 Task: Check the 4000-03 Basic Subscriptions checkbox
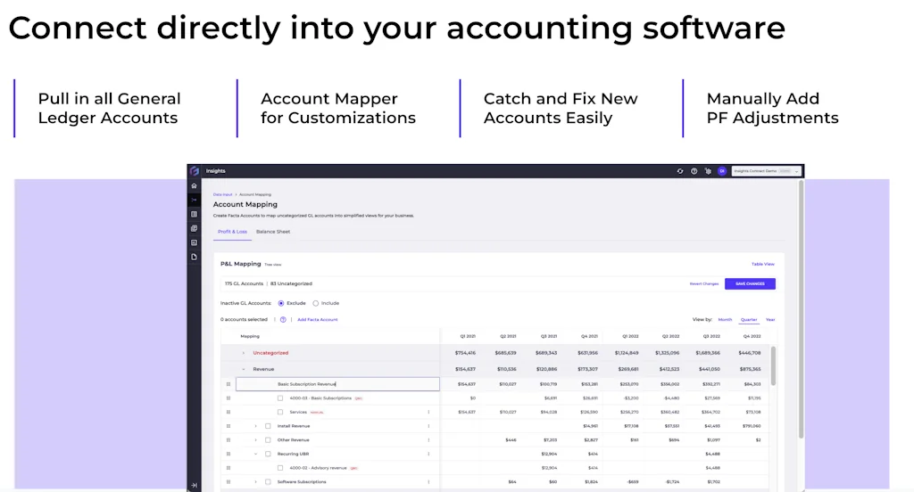pyautogui.click(x=280, y=398)
